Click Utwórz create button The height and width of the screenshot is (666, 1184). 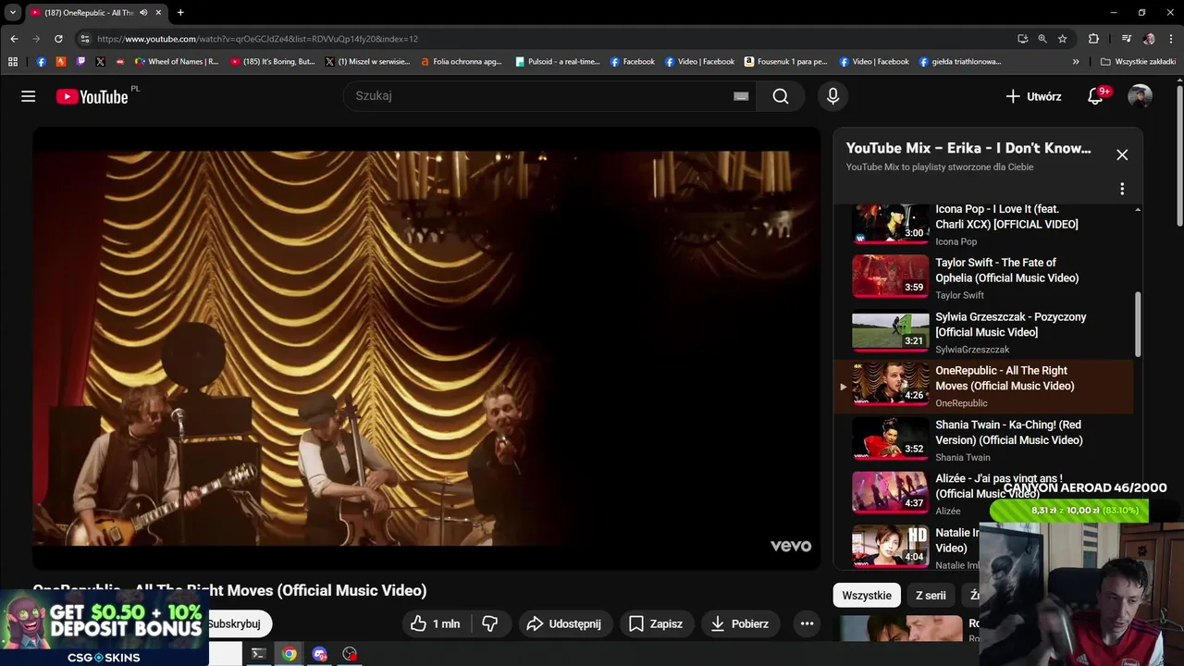pyautogui.click(x=1033, y=96)
